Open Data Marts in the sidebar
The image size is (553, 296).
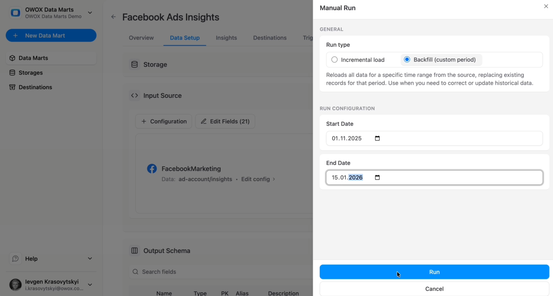(51, 58)
